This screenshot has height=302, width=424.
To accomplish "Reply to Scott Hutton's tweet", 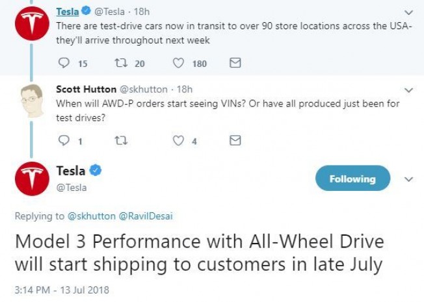I will click(x=64, y=140).
